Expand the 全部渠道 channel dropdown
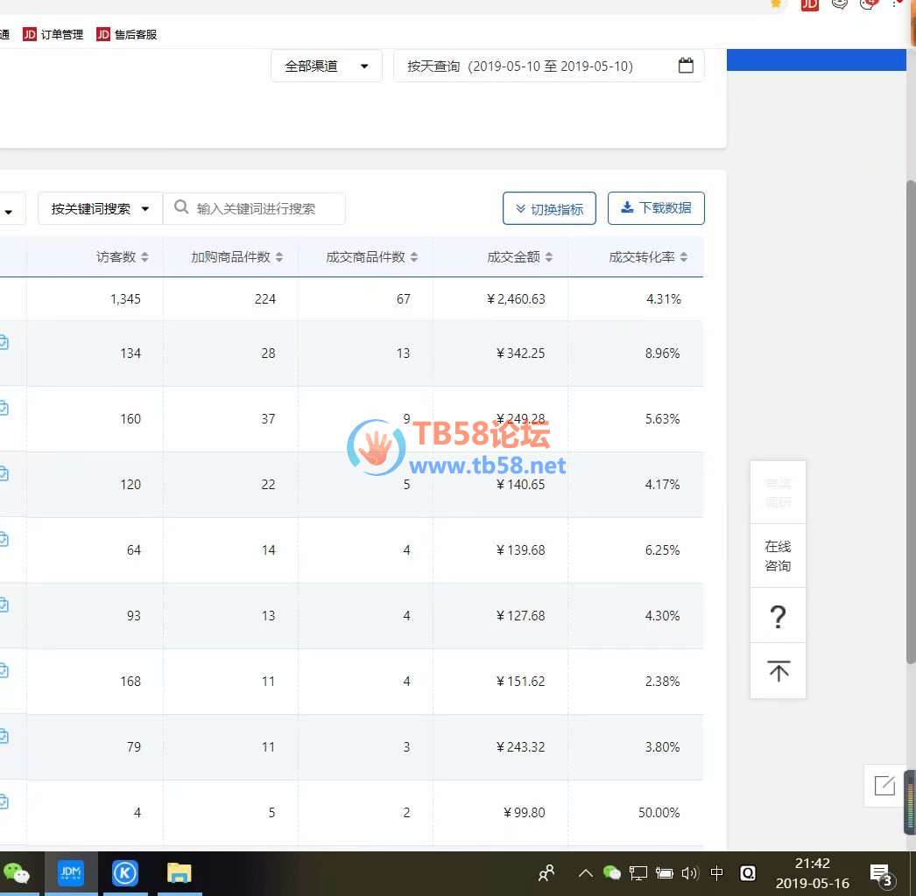Screen dimensions: 916x896 (x=326, y=66)
